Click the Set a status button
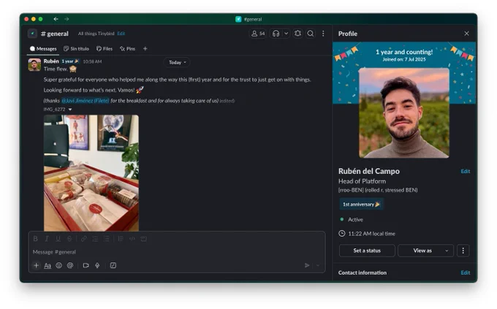The image size is (497, 309). 367,251
